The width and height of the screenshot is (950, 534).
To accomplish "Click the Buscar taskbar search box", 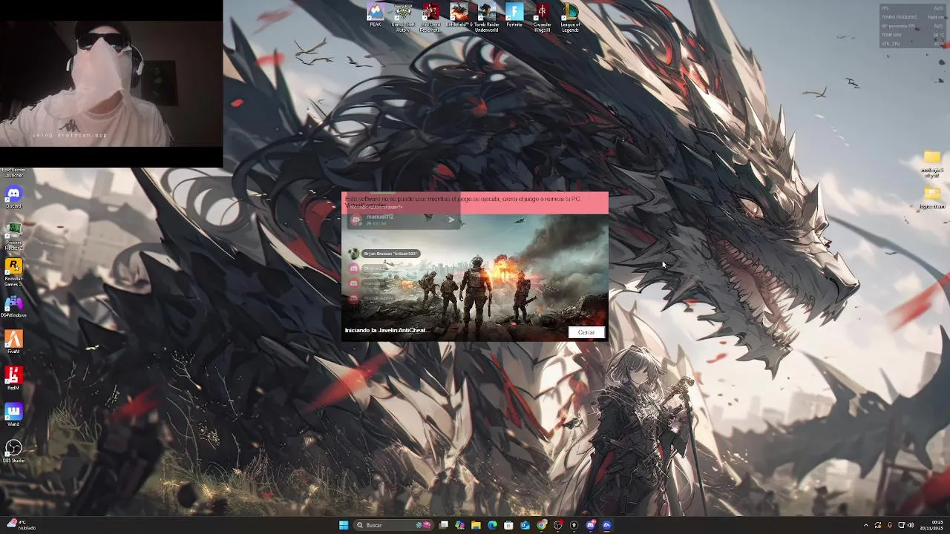I will pos(393,525).
